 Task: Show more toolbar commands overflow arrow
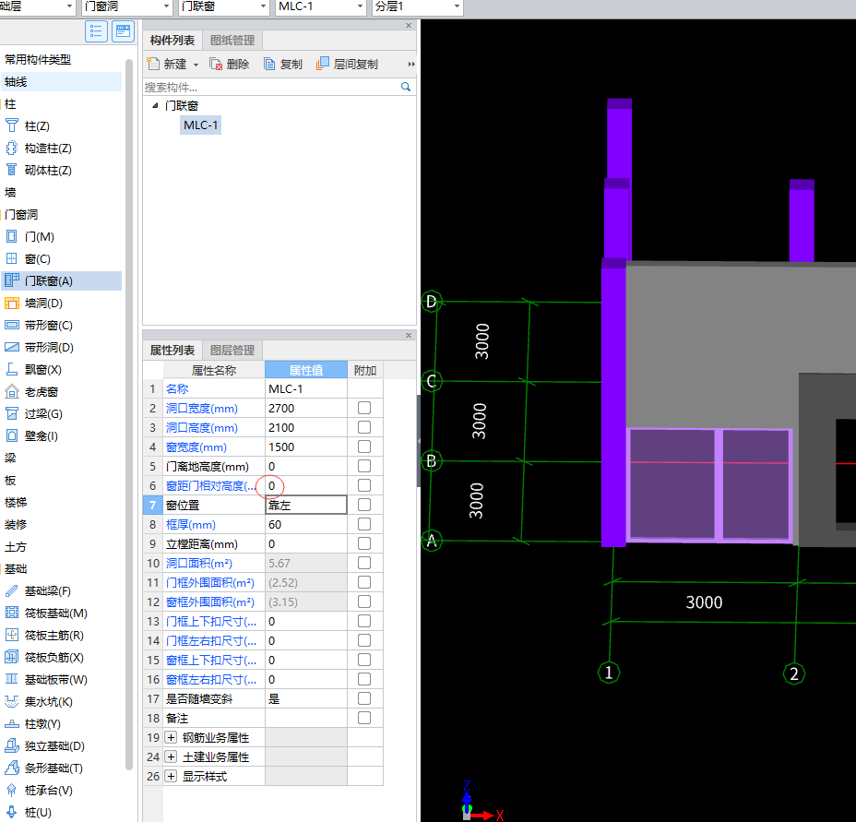[x=411, y=65]
